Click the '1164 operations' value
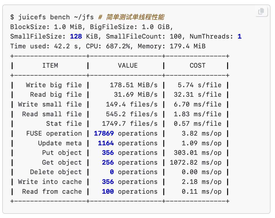Viewport: 275px width, 218px height. [128, 143]
